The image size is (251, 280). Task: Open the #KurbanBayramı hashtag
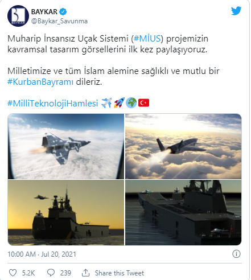40,82
